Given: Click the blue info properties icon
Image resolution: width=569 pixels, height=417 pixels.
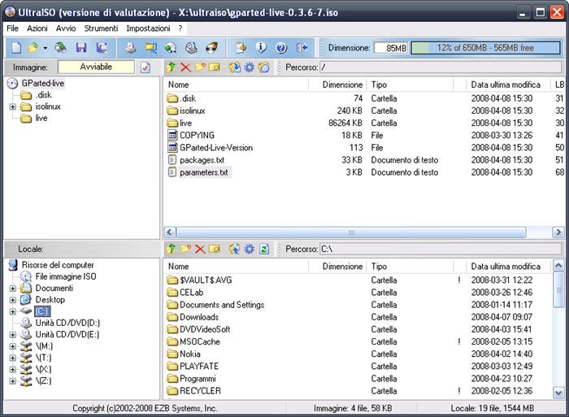Looking at the screenshot, I should pos(261,47).
